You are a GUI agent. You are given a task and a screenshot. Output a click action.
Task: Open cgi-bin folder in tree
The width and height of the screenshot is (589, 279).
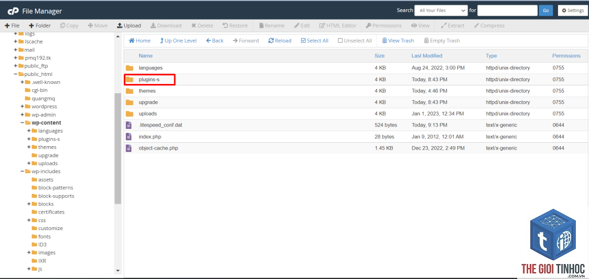[x=36, y=90]
